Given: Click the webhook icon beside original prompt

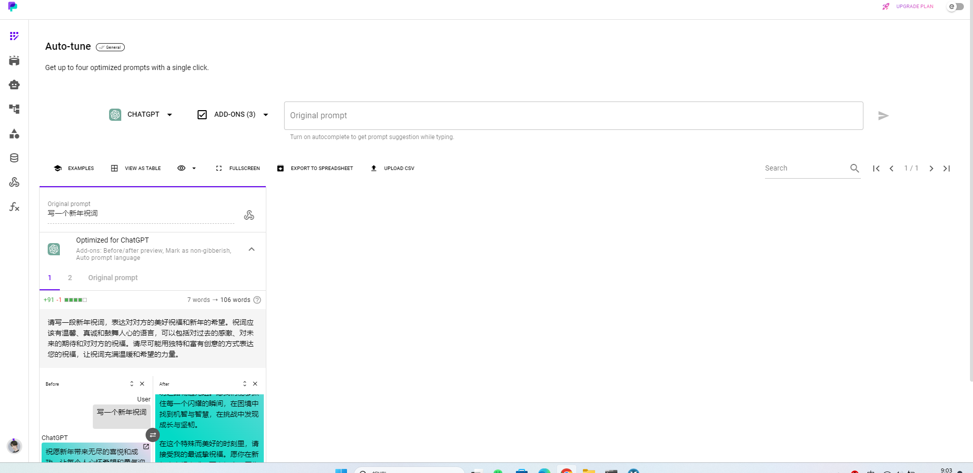Looking at the screenshot, I should [x=249, y=215].
